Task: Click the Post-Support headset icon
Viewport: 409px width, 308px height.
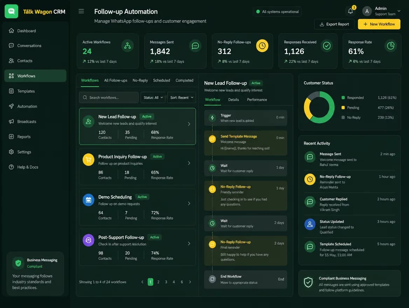Action: click(x=89, y=240)
